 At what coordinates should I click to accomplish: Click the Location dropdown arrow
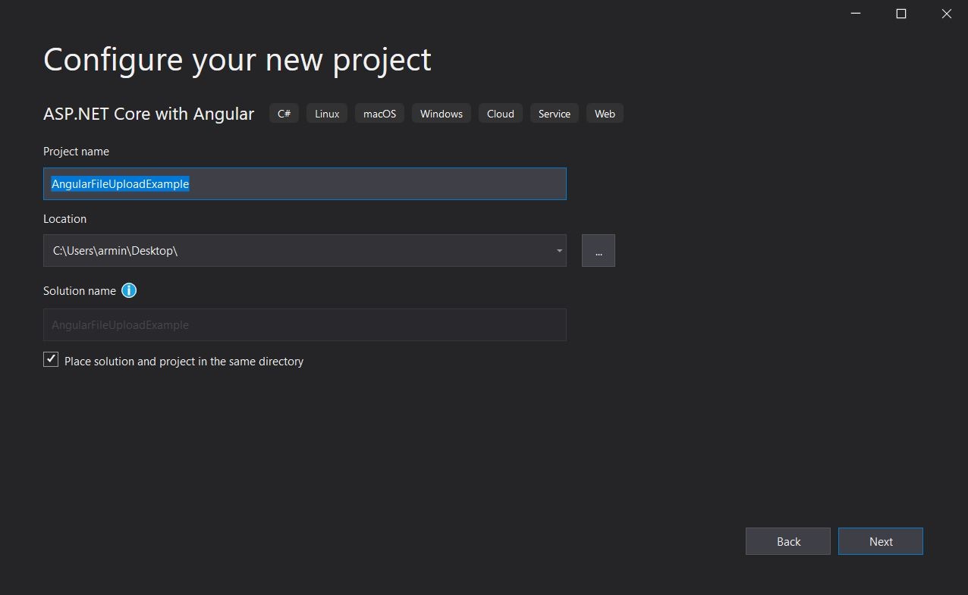click(x=559, y=250)
